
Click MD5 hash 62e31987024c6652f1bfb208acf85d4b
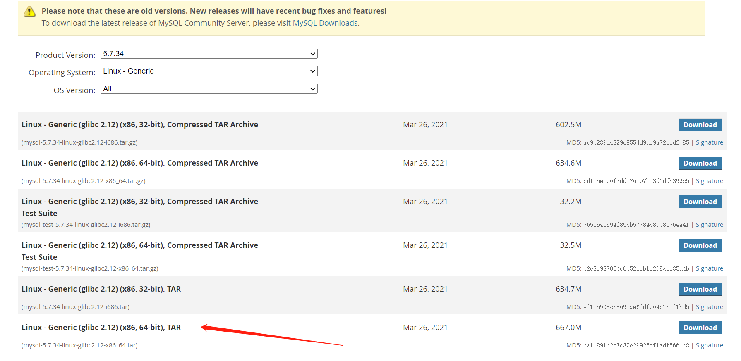click(636, 268)
